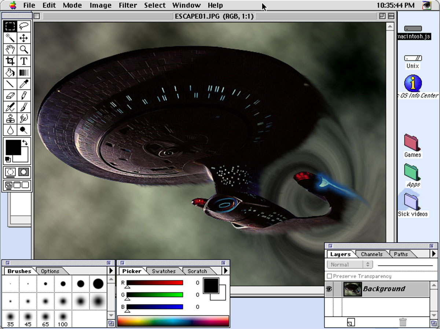
Task: Select the Dodge tool
Action: tap(24, 130)
